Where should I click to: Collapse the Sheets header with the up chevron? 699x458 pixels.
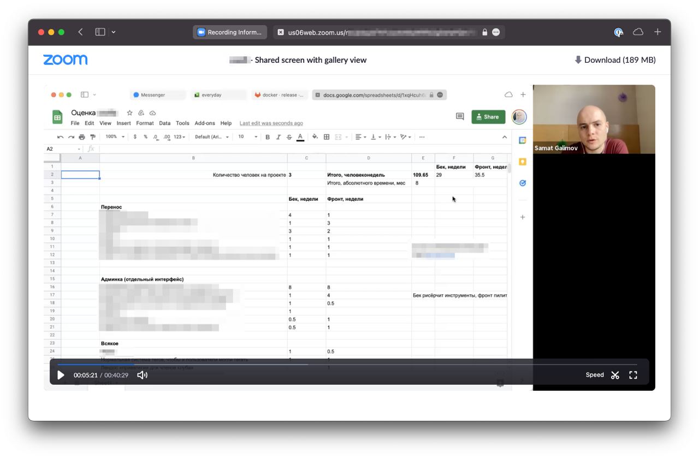click(x=505, y=137)
